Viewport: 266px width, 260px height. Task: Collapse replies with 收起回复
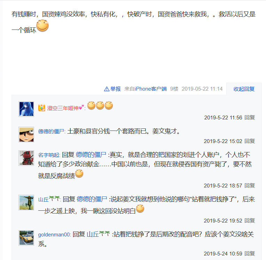[x=244, y=89]
